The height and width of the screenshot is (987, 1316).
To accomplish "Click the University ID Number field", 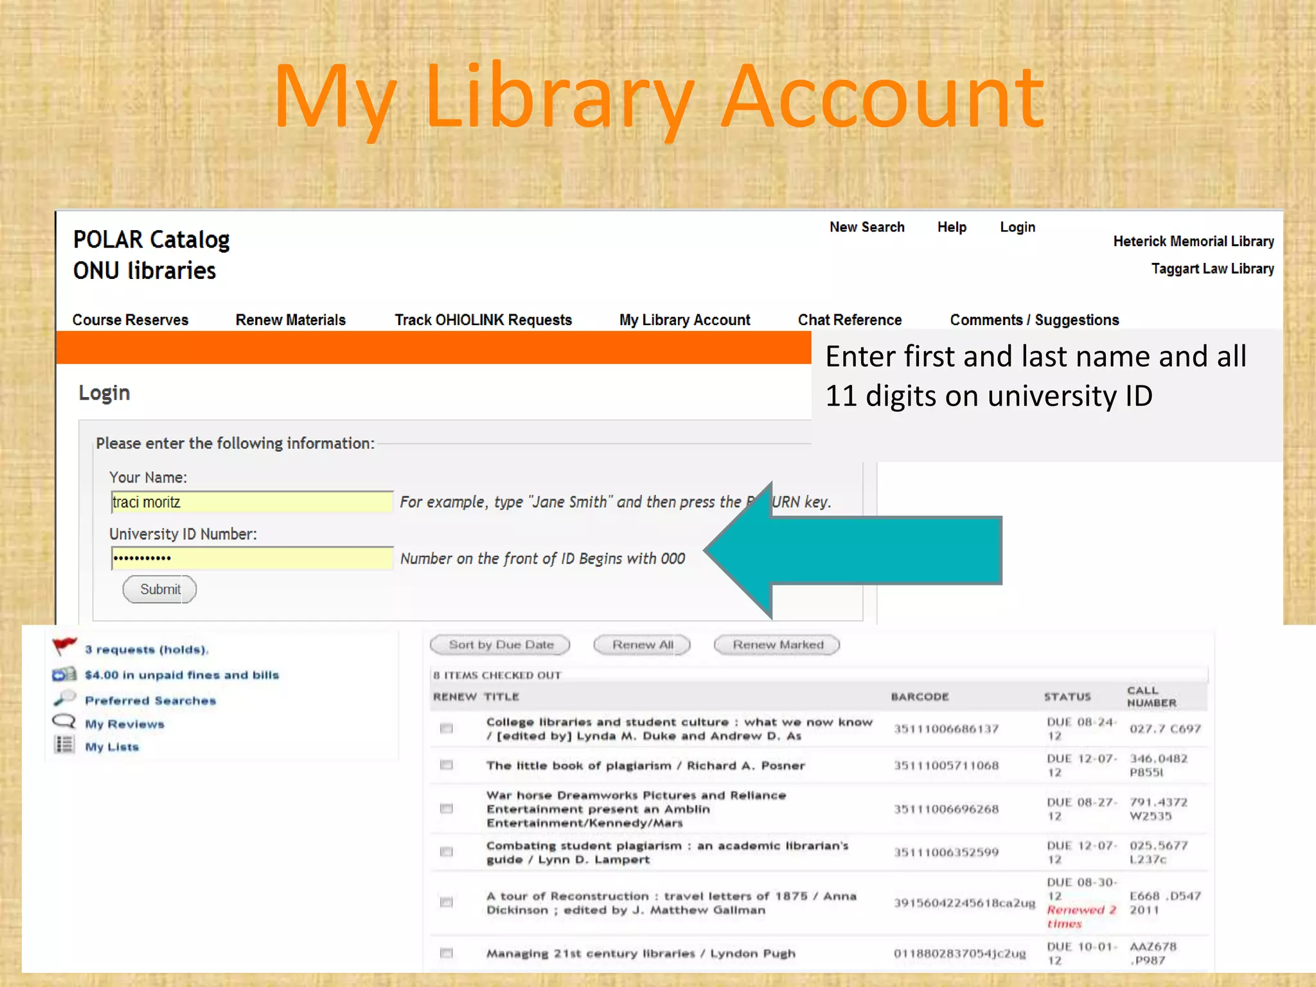I will click(252, 558).
